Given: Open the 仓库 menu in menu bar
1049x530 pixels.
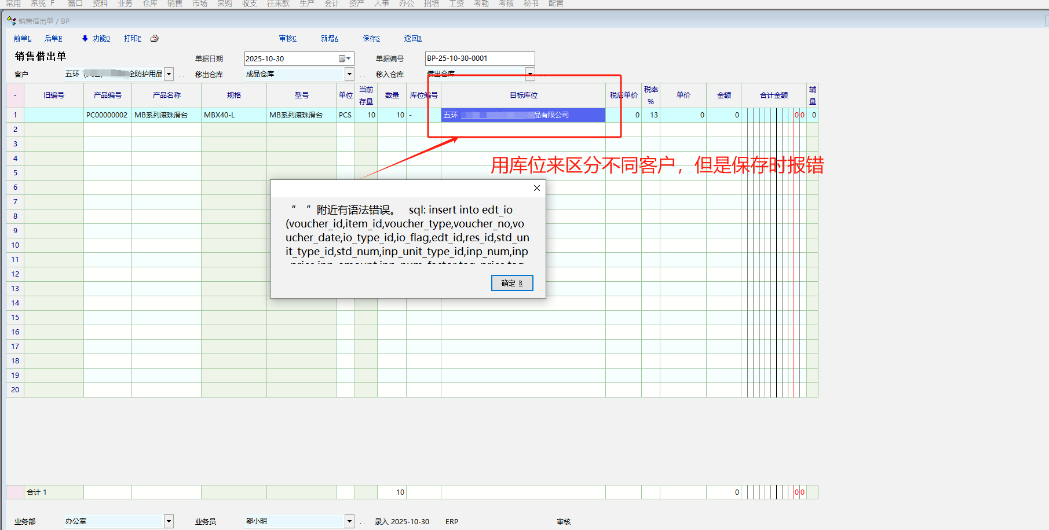Looking at the screenshot, I should pyautogui.click(x=150, y=3).
